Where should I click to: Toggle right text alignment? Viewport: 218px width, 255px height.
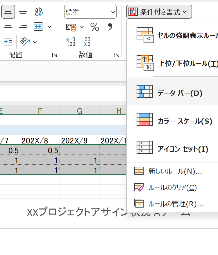tap(23, 27)
